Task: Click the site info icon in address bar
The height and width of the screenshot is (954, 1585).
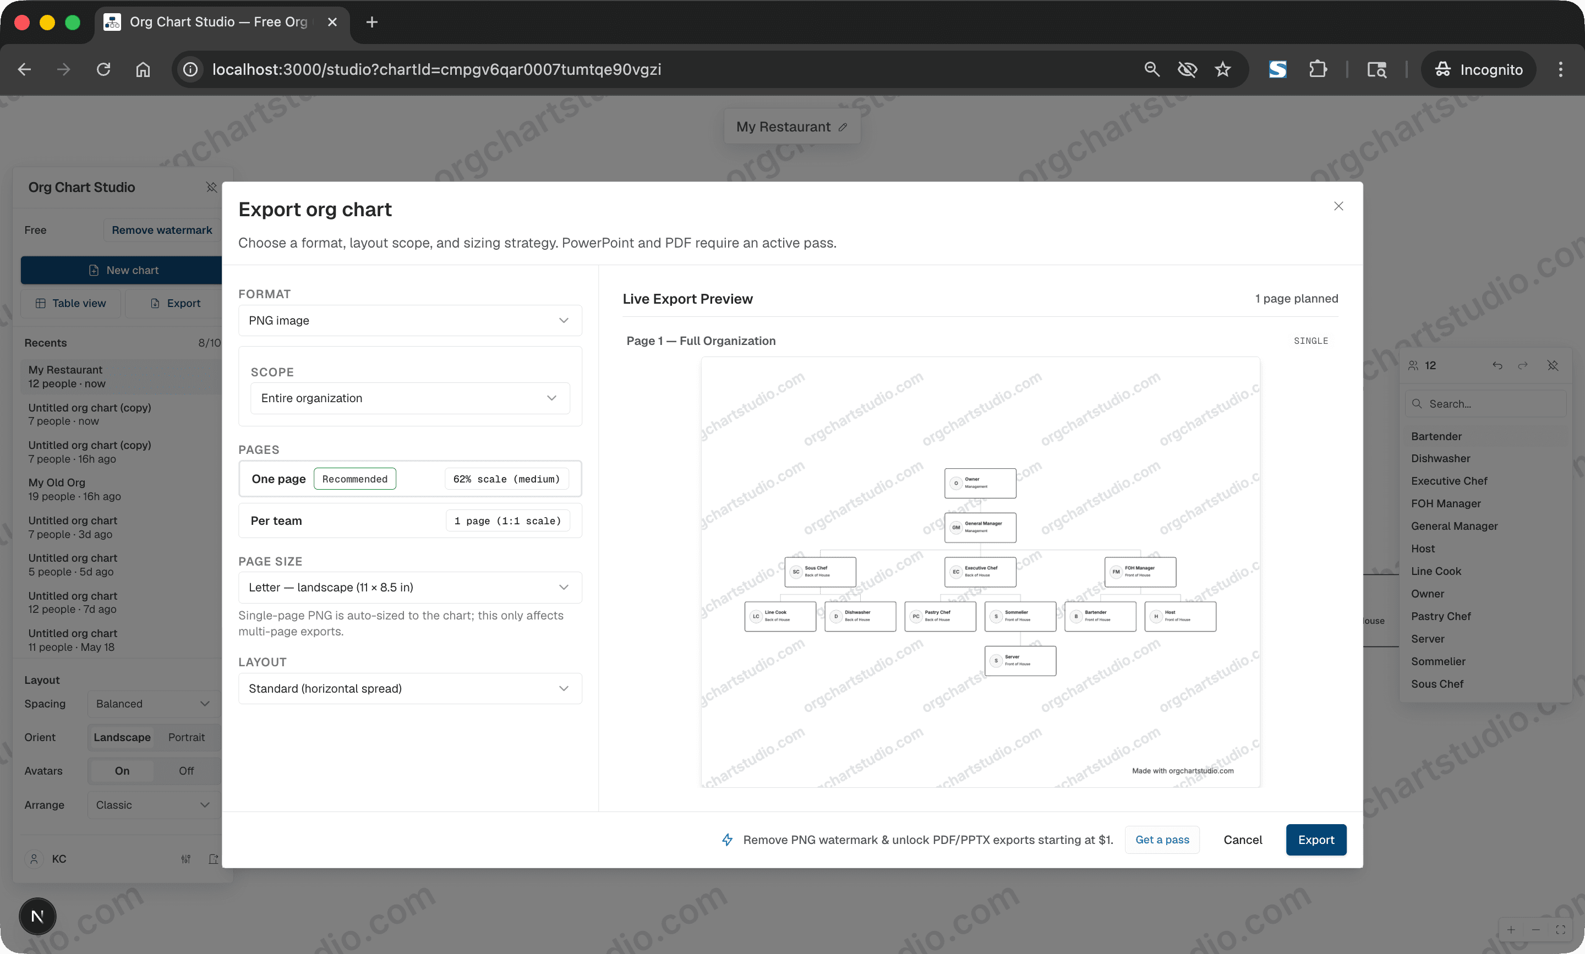Action: click(190, 69)
